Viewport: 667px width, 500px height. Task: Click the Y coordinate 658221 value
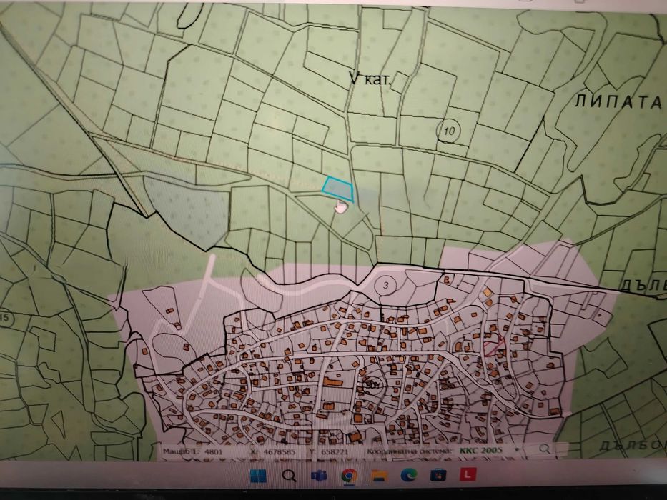coord(335,451)
